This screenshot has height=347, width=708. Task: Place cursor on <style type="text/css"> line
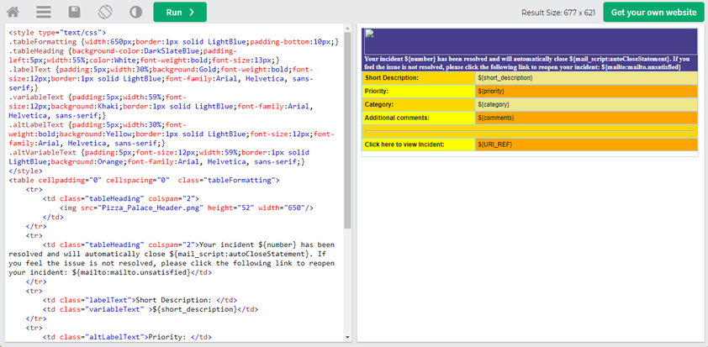[57, 33]
